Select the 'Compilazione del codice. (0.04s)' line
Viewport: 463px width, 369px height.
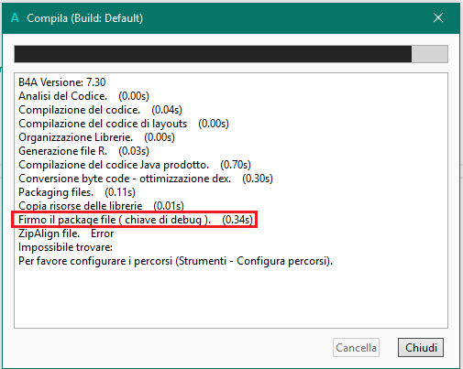tap(100, 110)
